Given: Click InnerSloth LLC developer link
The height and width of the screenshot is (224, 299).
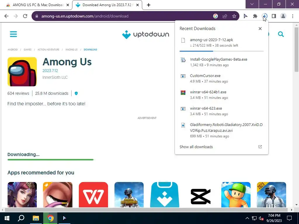Looking at the screenshot, I should pyautogui.click(x=55, y=77).
